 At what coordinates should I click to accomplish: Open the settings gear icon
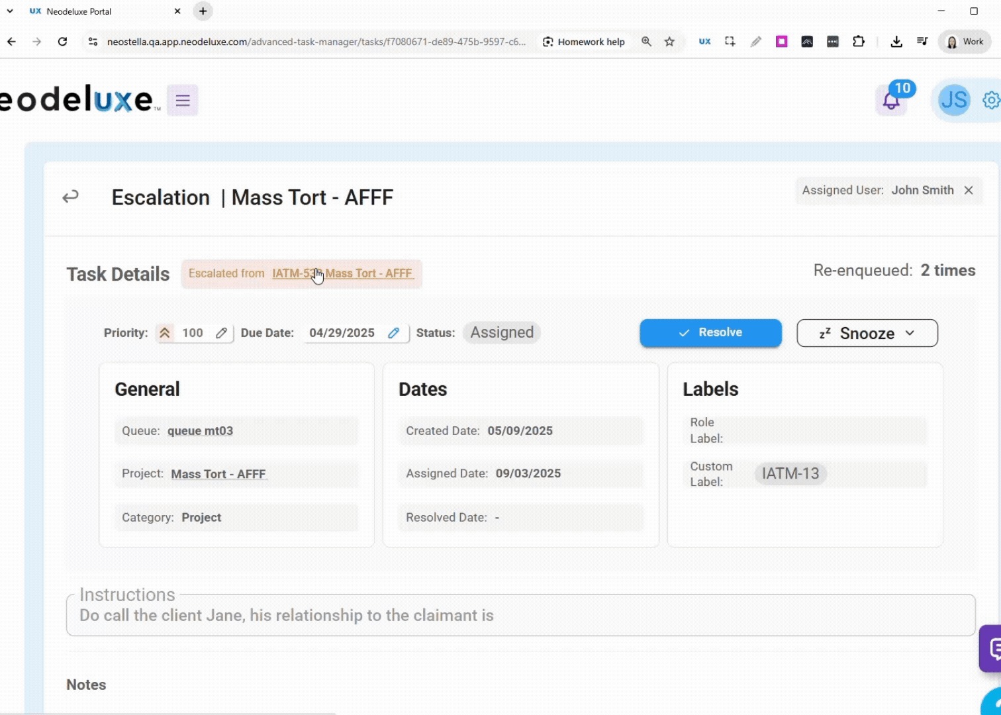click(x=990, y=101)
